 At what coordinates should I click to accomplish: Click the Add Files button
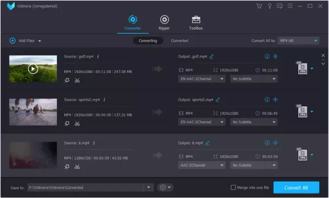point(22,41)
